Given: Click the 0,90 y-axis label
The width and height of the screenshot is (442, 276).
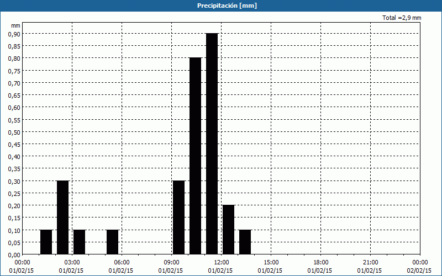Looking at the screenshot, I should (x=14, y=34).
